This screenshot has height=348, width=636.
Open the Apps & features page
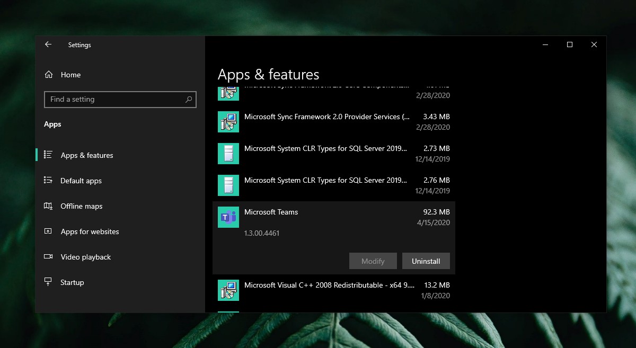click(x=87, y=155)
